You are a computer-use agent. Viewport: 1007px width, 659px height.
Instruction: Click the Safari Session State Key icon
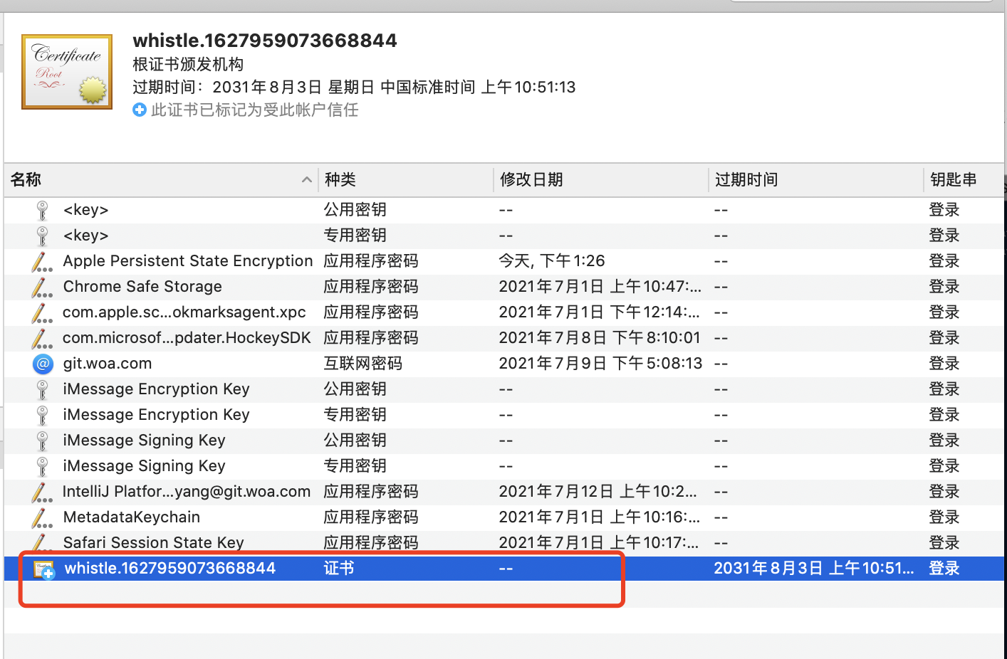[42, 543]
